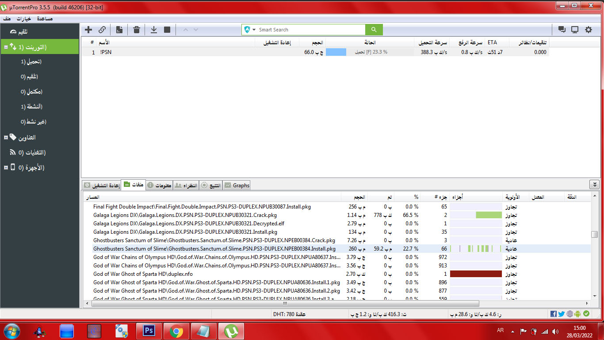Collapse the detail pane with double-chevron button

pyautogui.click(x=595, y=185)
